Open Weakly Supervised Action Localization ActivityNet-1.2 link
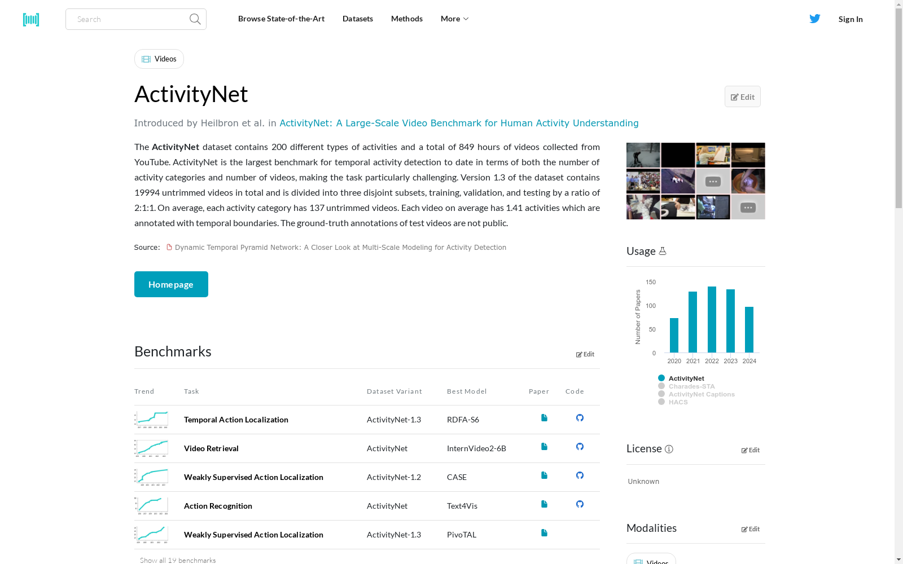Image resolution: width=903 pixels, height=564 pixels. 253,477
